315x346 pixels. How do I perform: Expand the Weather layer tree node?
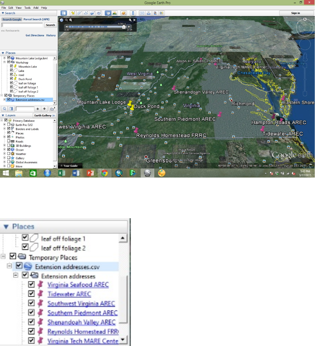pyautogui.click(x=4, y=154)
